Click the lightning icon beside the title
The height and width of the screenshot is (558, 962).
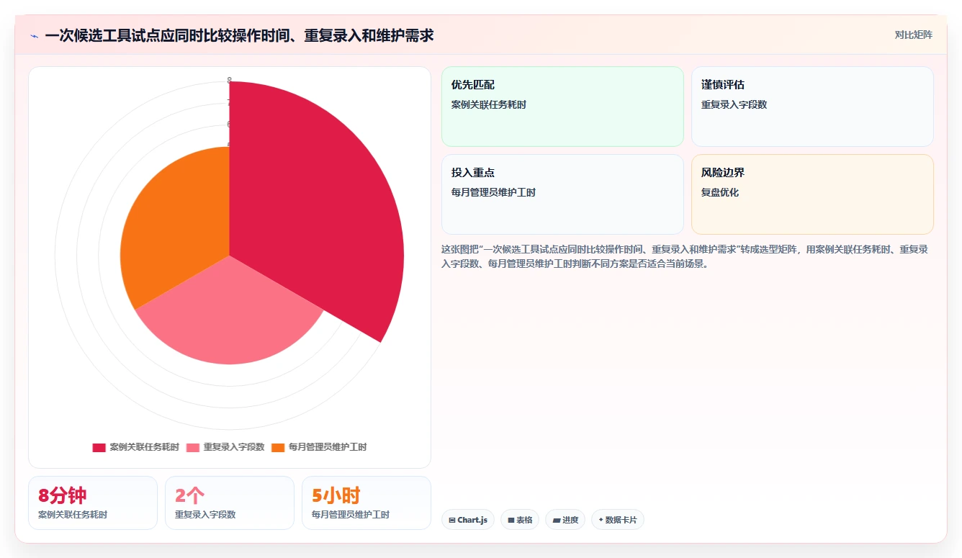tap(34, 36)
